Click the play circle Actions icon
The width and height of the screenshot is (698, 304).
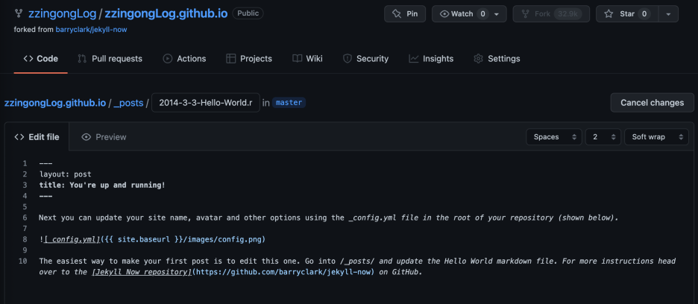click(167, 59)
